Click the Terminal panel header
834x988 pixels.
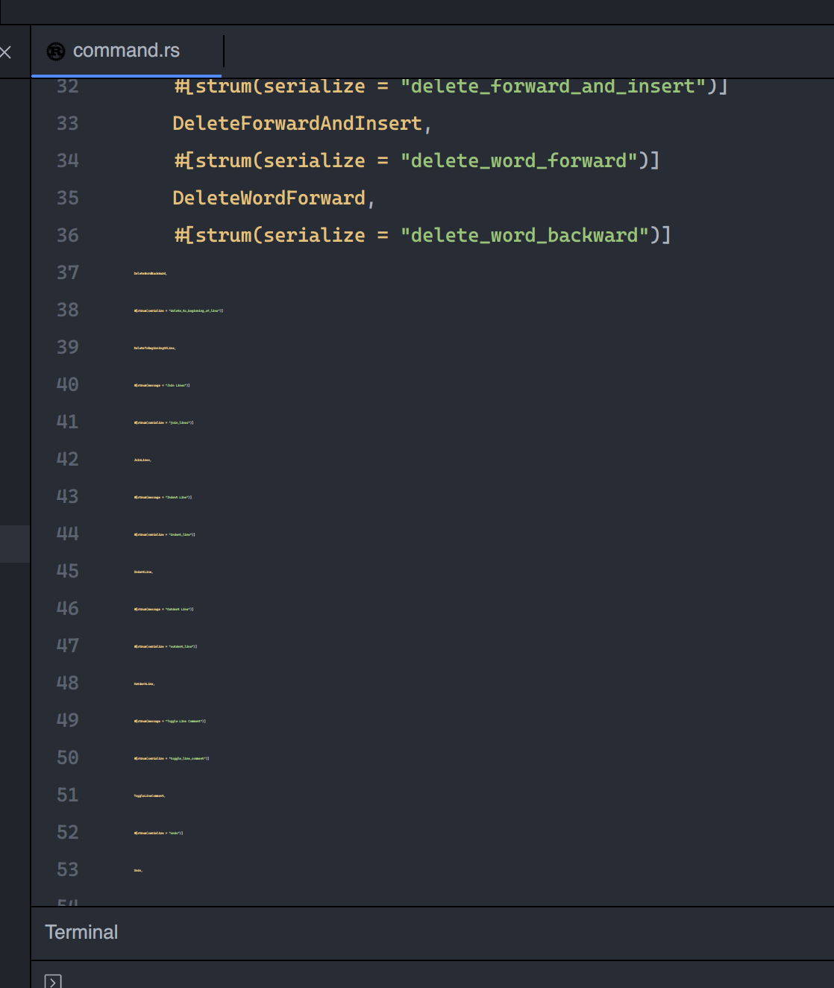click(x=81, y=932)
